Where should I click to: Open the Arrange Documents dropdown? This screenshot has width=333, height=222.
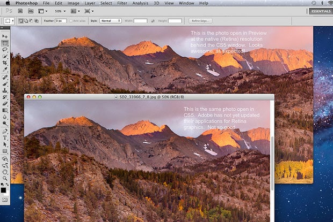(75, 11)
